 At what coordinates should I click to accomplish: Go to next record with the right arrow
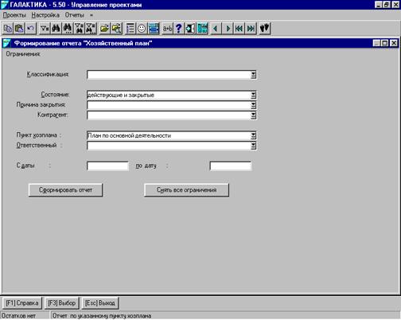pyautogui.click(x=228, y=29)
